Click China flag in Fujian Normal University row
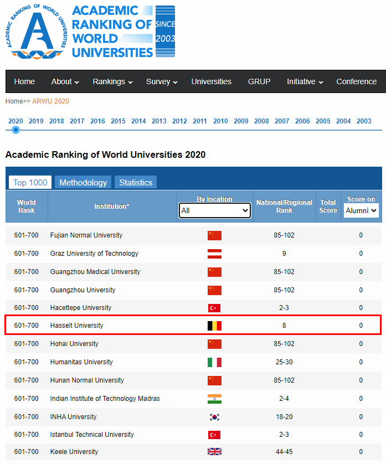 [x=215, y=235]
